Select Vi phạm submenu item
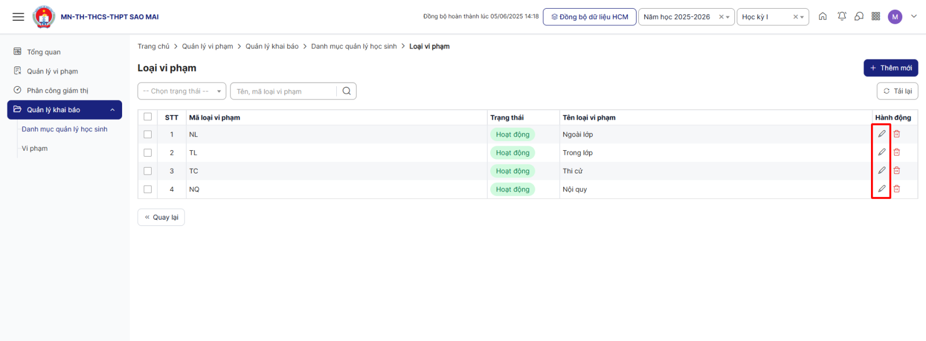This screenshot has width=926, height=341. tap(35, 149)
